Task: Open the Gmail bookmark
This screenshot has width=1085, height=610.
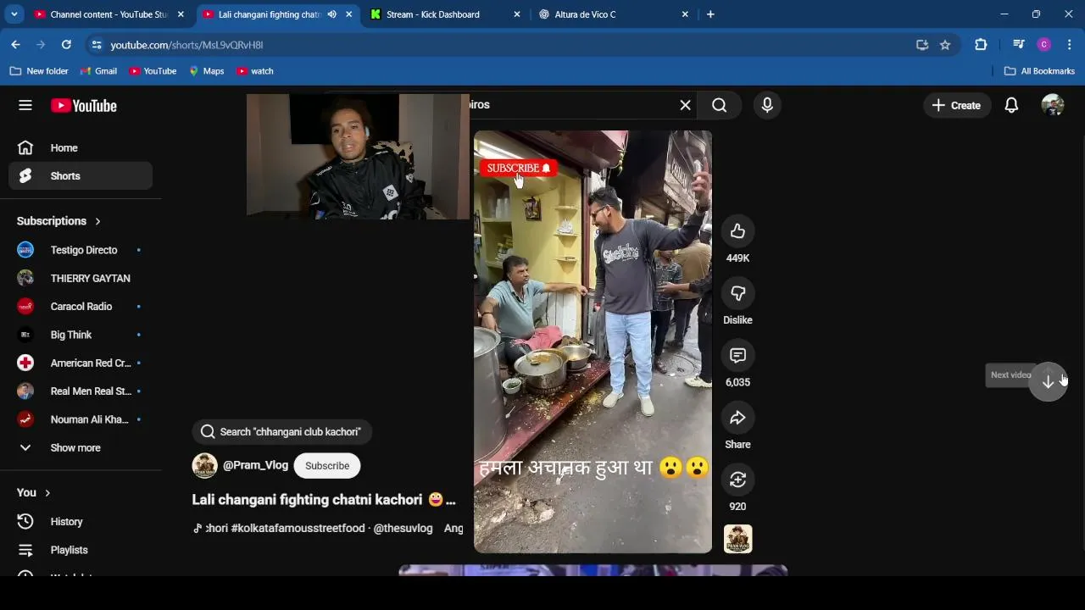Action: pyautogui.click(x=98, y=71)
